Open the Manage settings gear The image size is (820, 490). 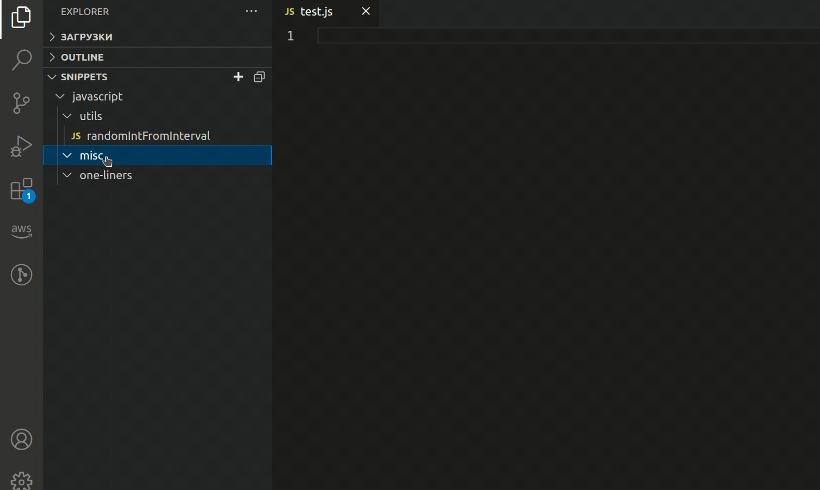21,481
